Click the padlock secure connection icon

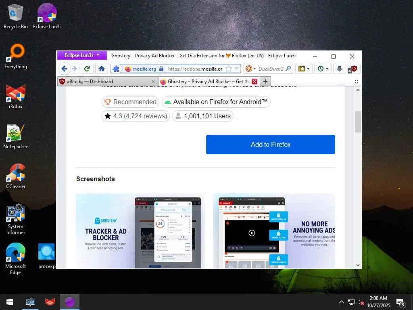pos(161,69)
